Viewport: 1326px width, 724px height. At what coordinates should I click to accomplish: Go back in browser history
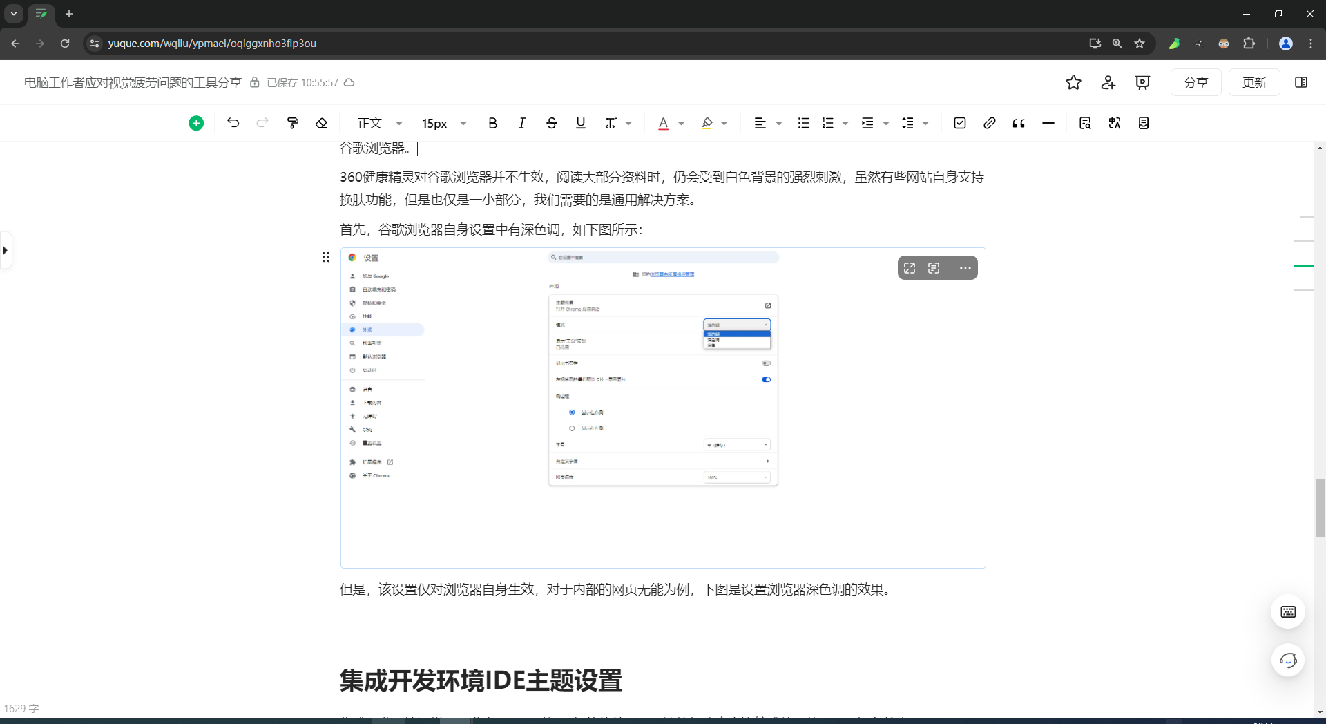[15, 43]
